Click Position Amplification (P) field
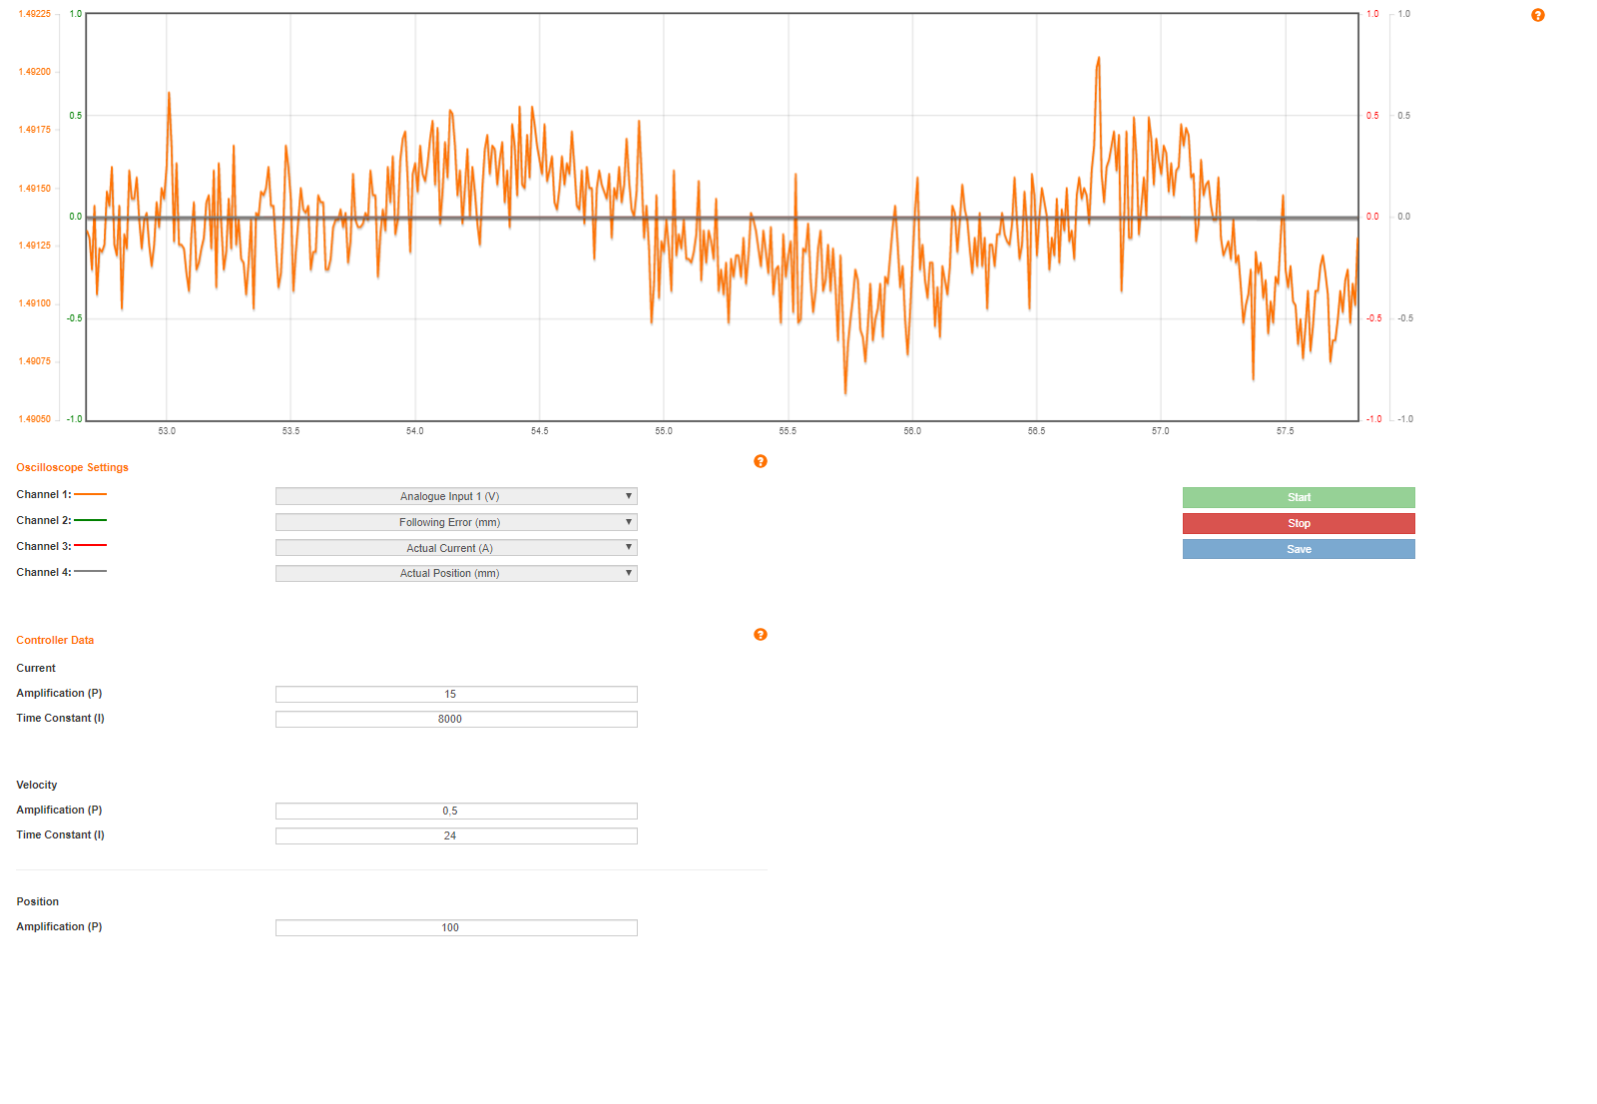 (x=456, y=928)
